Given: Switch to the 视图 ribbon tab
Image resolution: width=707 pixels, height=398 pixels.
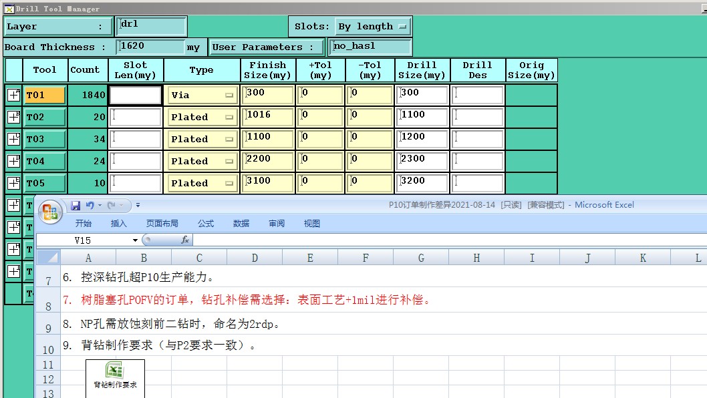Looking at the screenshot, I should [311, 224].
